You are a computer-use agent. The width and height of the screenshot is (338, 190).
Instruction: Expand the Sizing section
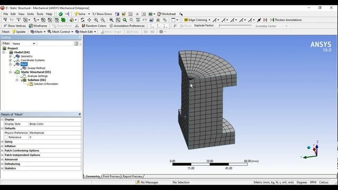(2, 142)
